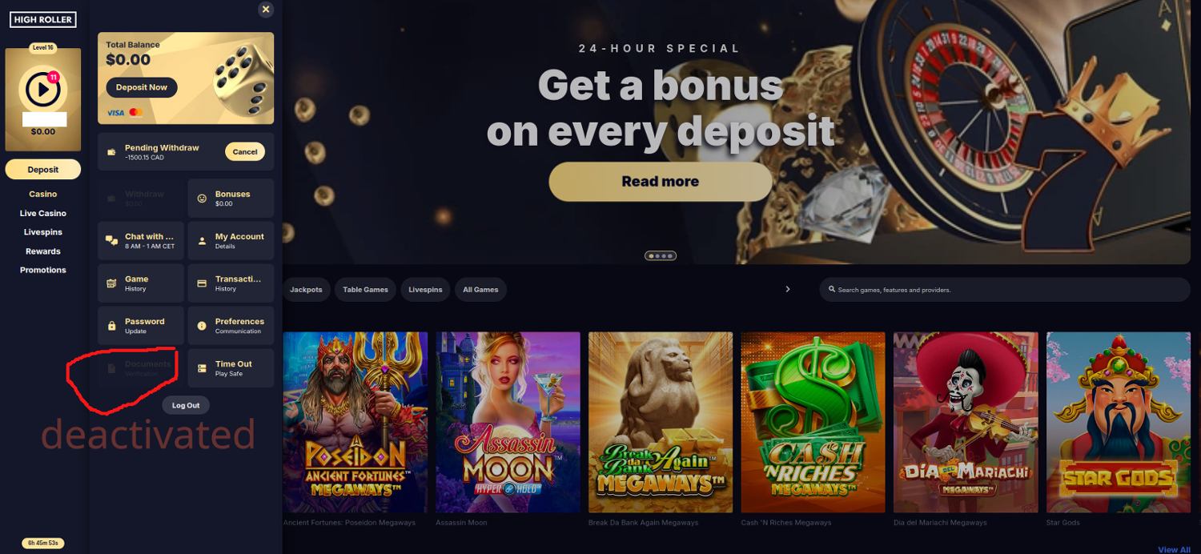Screen dimensions: 1201x554
Task: Open My Account details tile
Action: click(231, 240)
